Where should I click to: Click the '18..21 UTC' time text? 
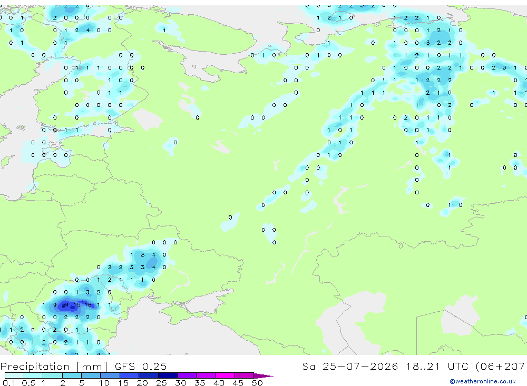pos(436,366)
